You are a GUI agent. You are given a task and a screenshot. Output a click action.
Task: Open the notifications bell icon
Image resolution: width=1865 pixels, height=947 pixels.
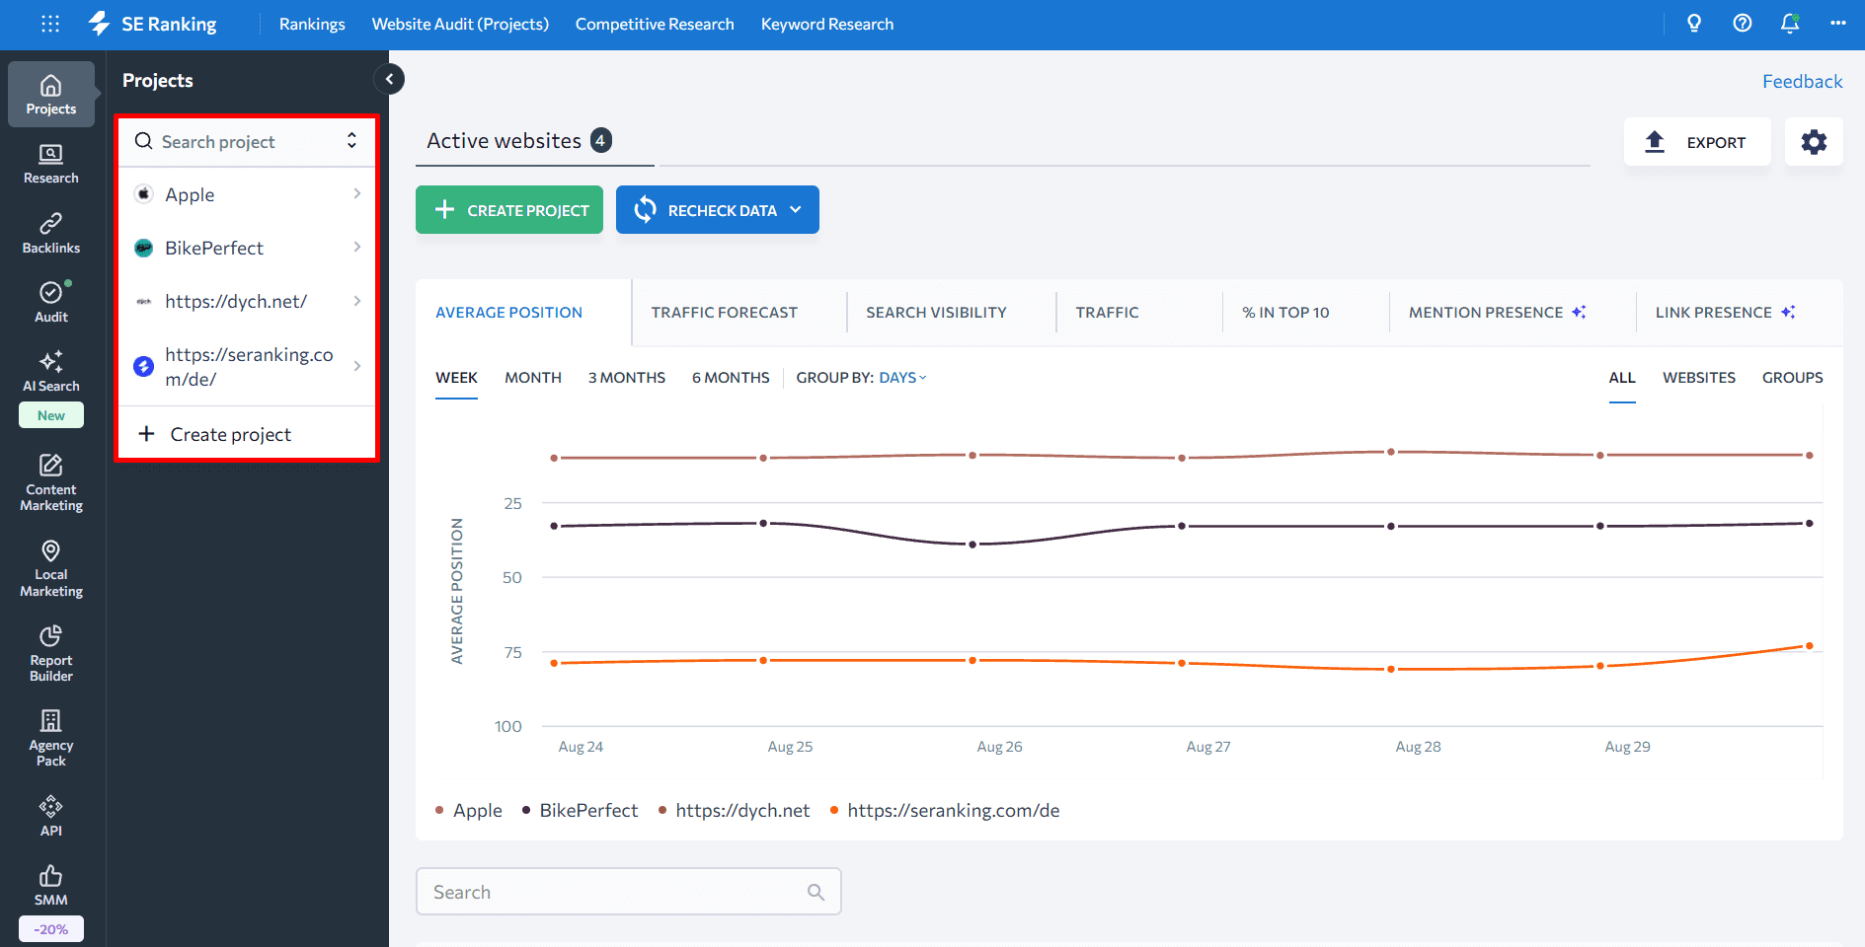point(1790,24)
